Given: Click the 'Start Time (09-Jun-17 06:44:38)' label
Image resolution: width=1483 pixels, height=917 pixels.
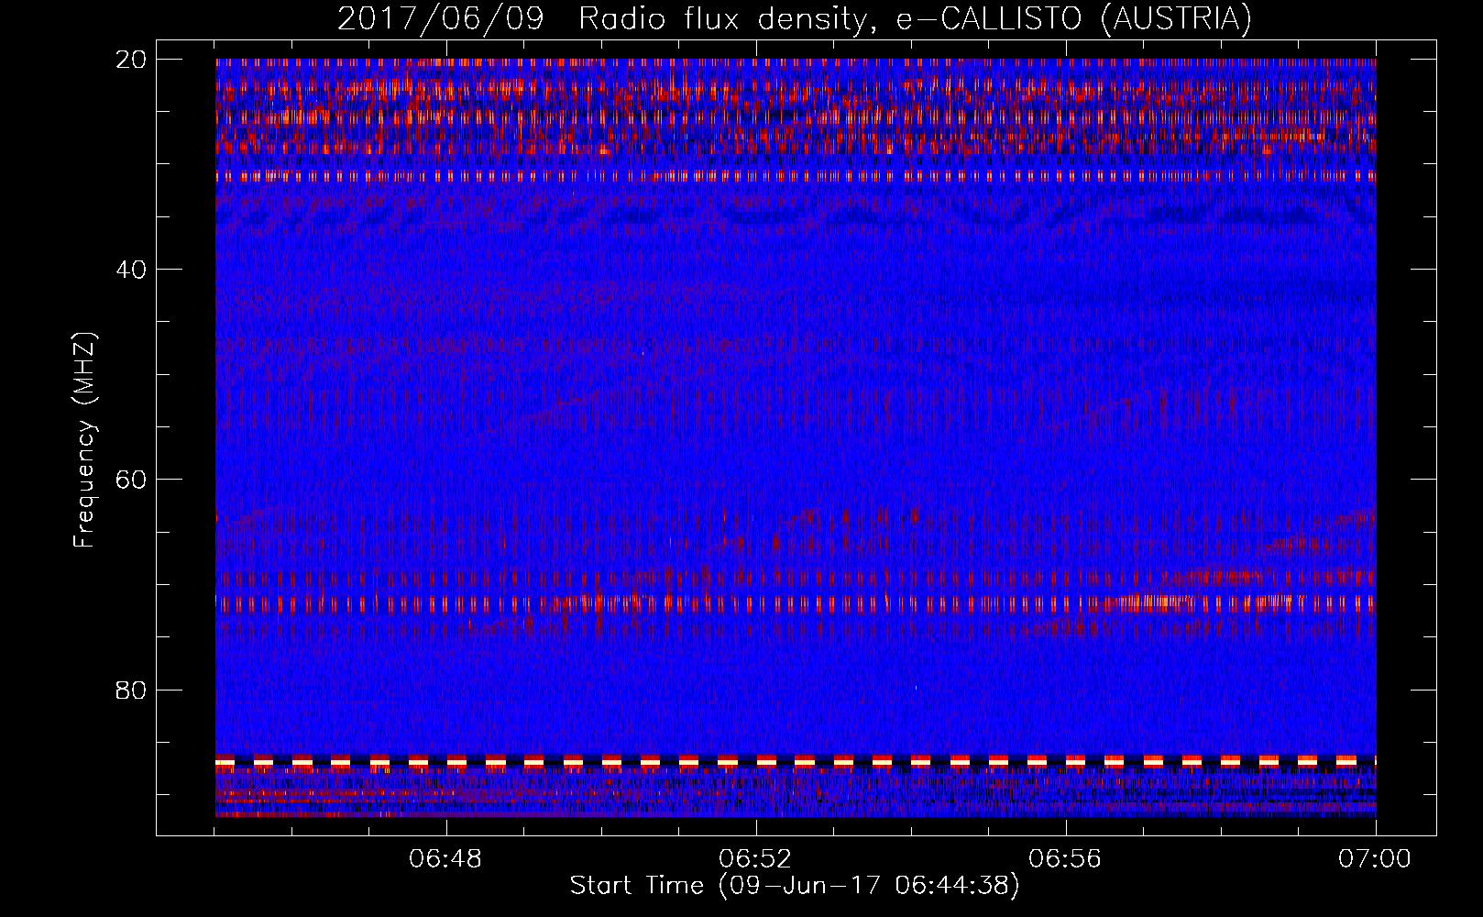Looking at the screenshot, I should pyautogui.click(x=795, y=886).
